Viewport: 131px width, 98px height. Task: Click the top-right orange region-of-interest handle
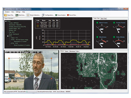point(51,58)
